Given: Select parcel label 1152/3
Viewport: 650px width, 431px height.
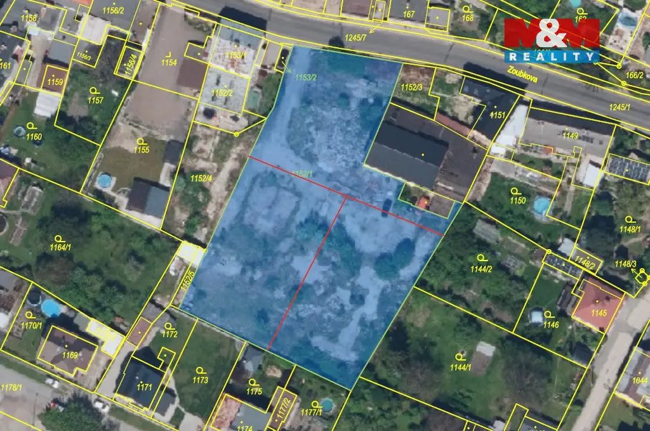Looking at the screenshot, I should pyautogui.click(x=411, y=87).
